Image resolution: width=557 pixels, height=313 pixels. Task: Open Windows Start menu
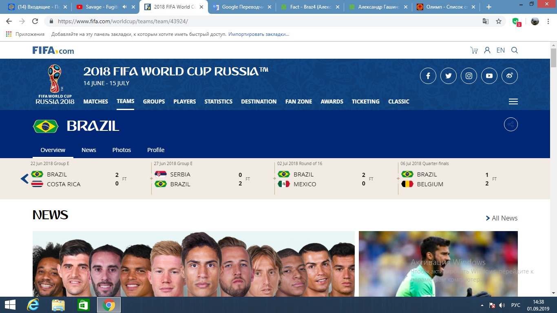point(10,305)
